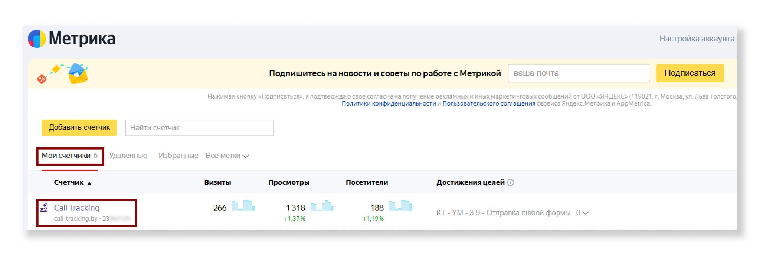Expand the Все метки dropdown
Viewport: 760px width, 256px height.
(x=227, y=156)
